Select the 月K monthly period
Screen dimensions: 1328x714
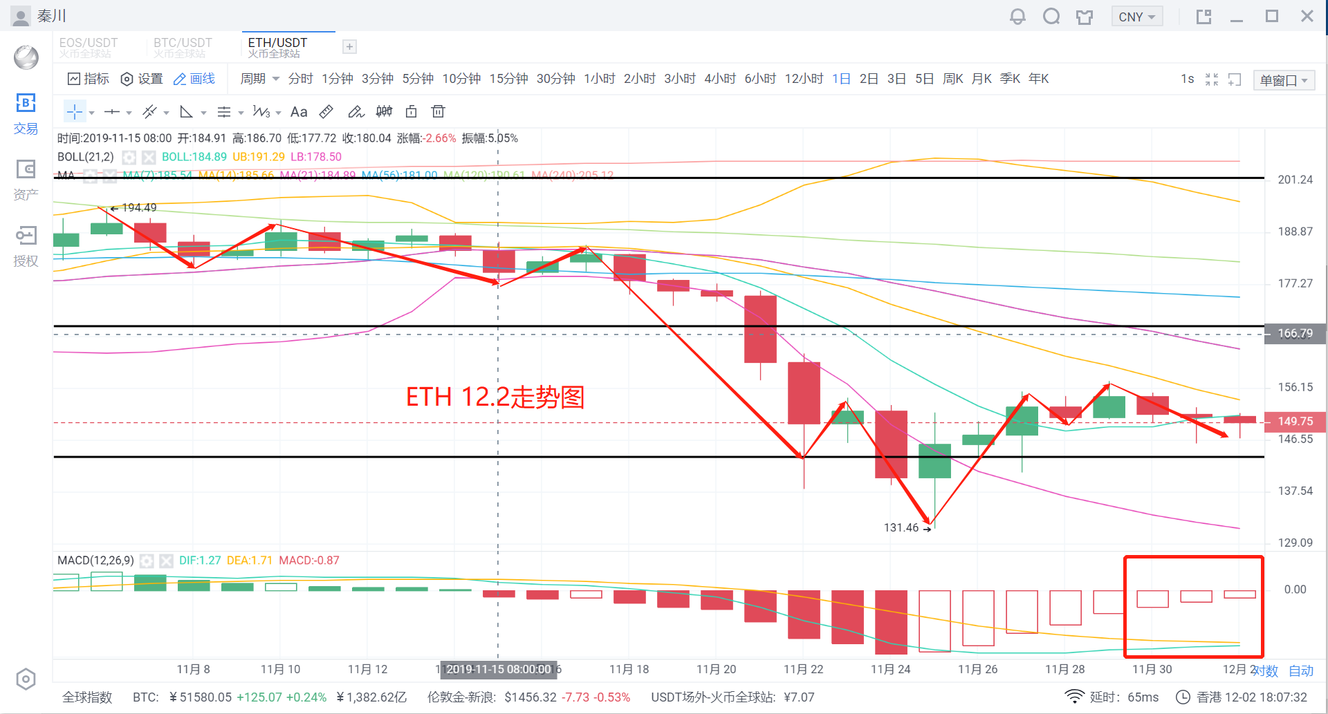(x=981, y=79)
